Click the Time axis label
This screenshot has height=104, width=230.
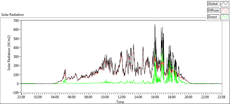coord(120,102)
